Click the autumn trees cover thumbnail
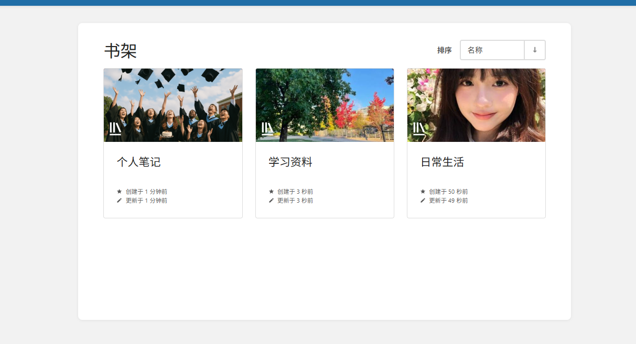 325,105
